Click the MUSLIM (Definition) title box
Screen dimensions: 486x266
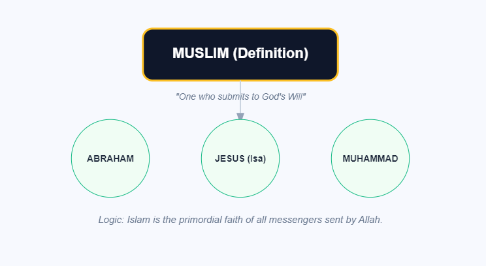240,54
